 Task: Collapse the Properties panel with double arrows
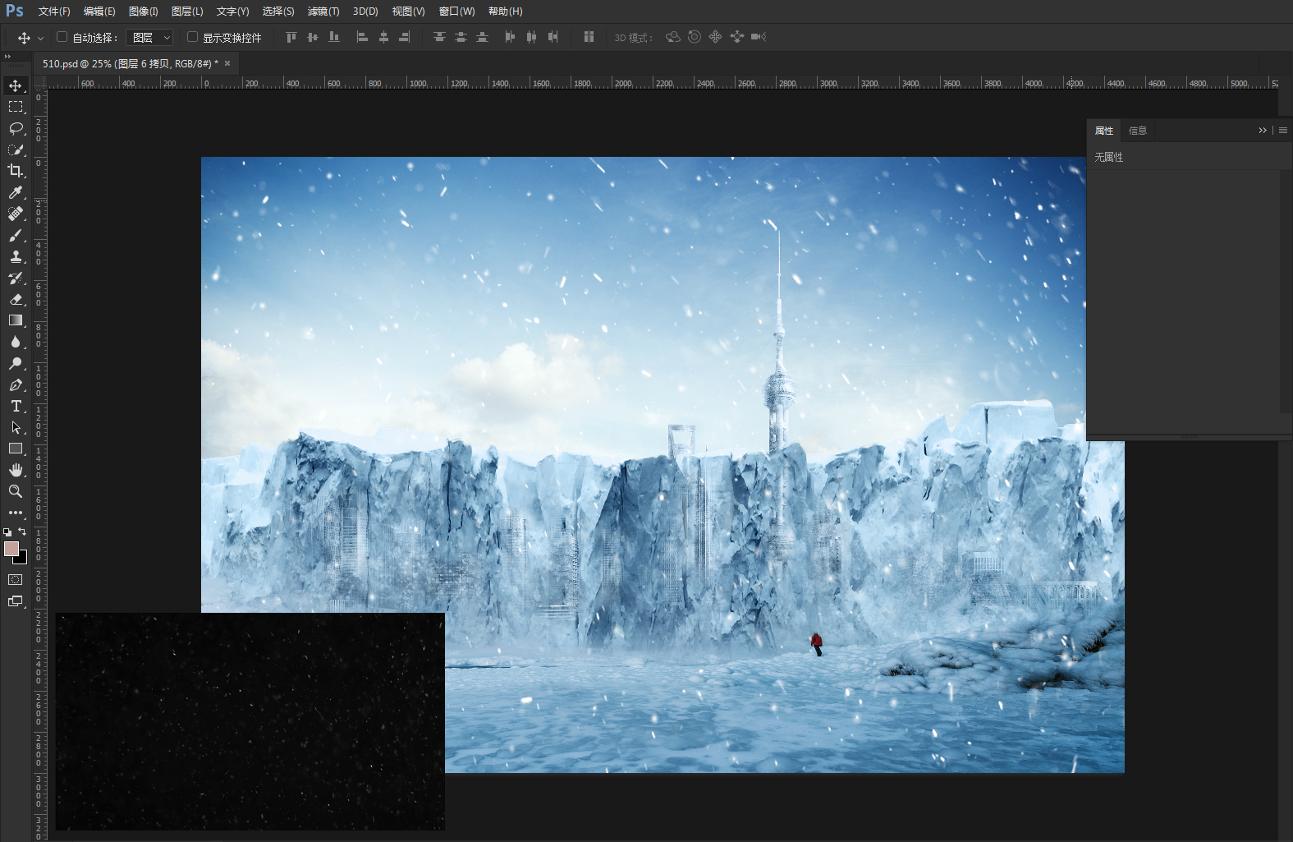click(1263, 131)
